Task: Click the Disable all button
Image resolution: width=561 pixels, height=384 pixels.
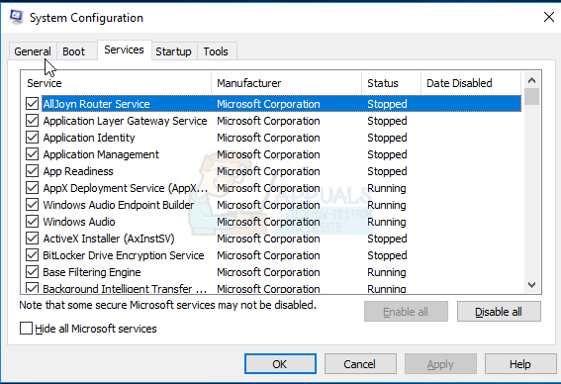Action: (x=499, y=312)
